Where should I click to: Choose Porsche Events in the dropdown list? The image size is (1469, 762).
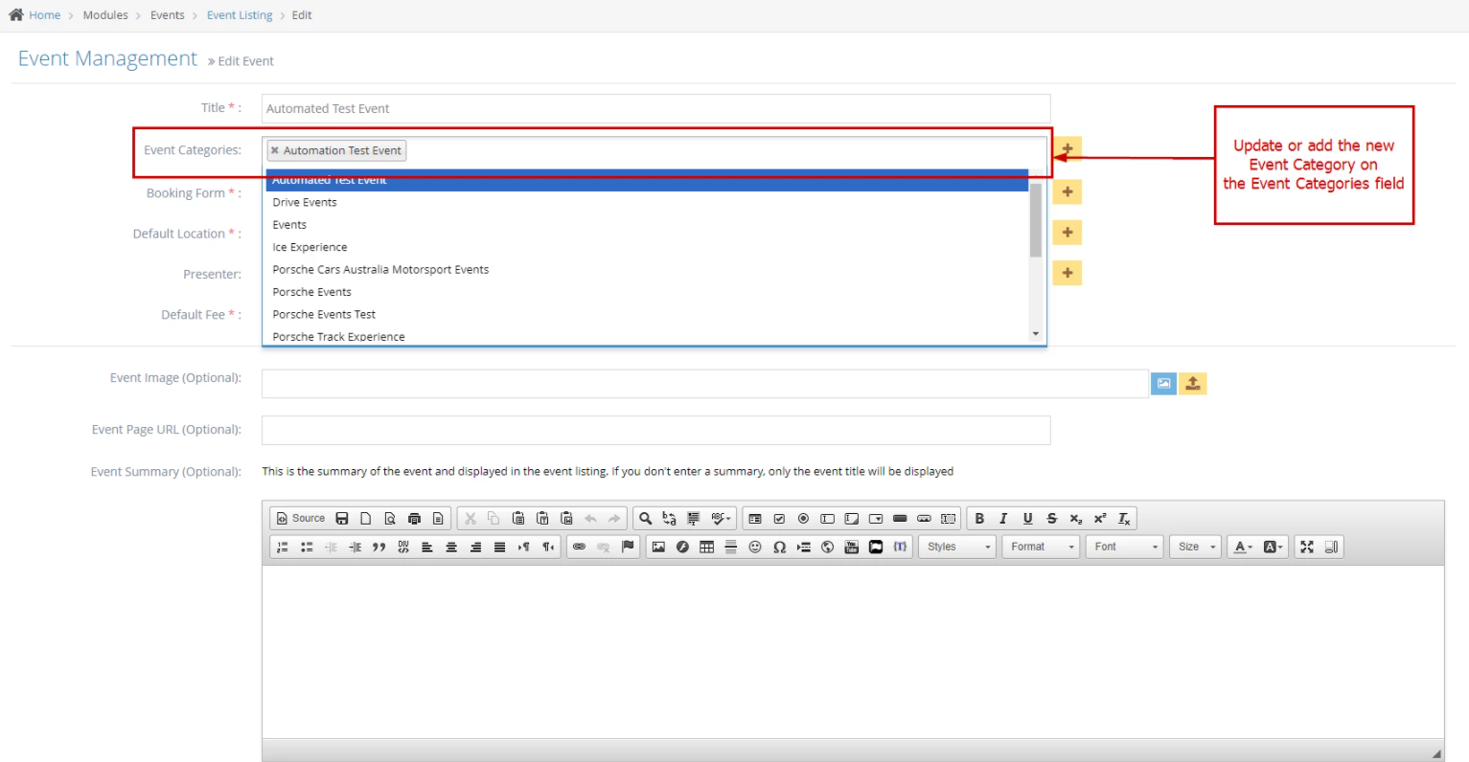tap(311, 292)
